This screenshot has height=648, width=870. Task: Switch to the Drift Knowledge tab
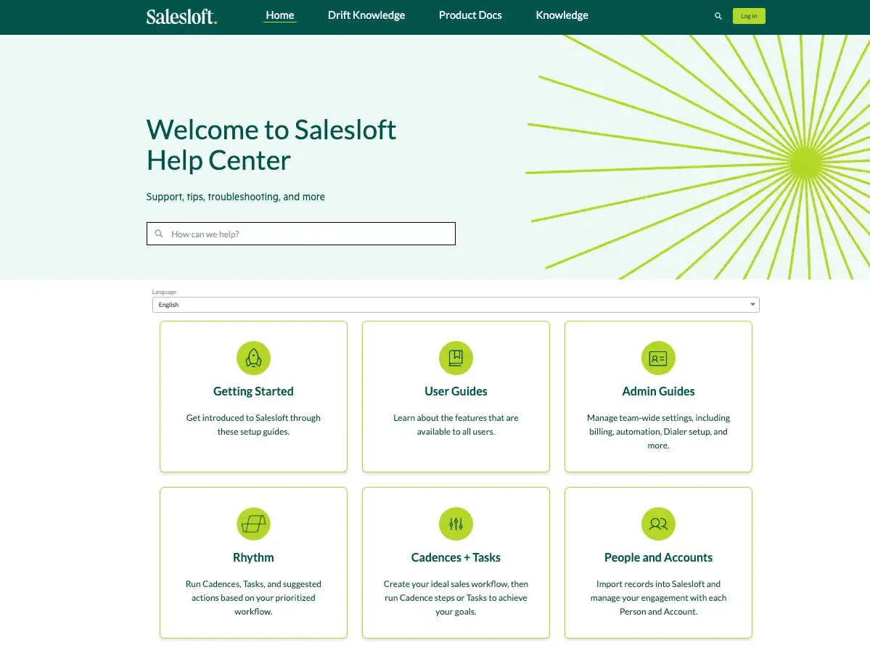[x=366, y=15]
